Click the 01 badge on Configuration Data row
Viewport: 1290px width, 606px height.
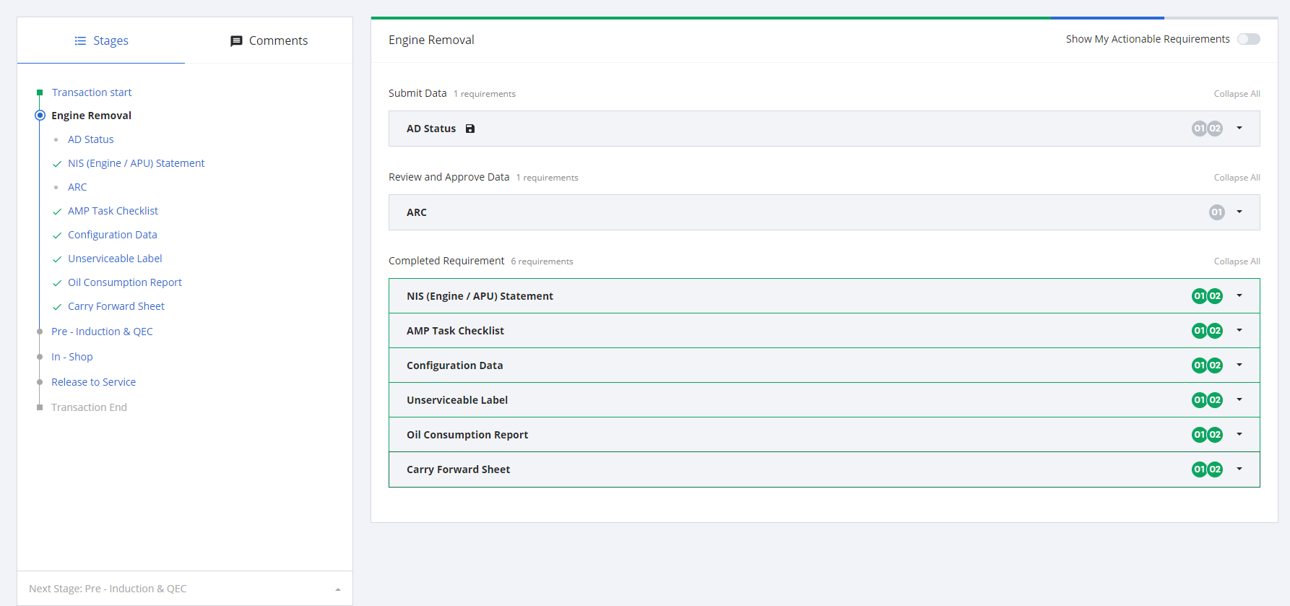[1199, 365]
